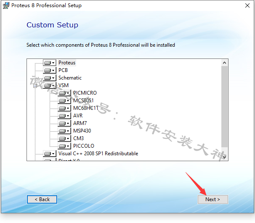
Task: Open the Schematic feature install dropdown
Action: (x=50, y=78)
